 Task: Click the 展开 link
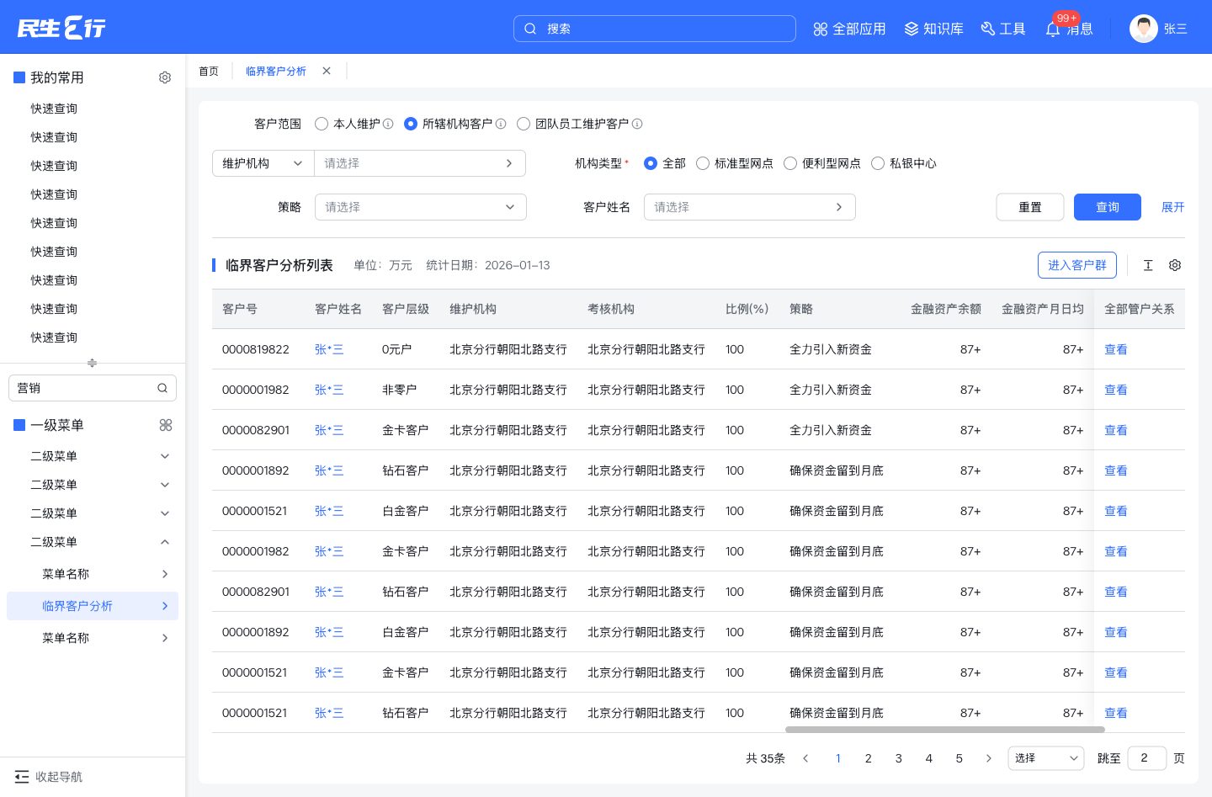coord(1173,207)
